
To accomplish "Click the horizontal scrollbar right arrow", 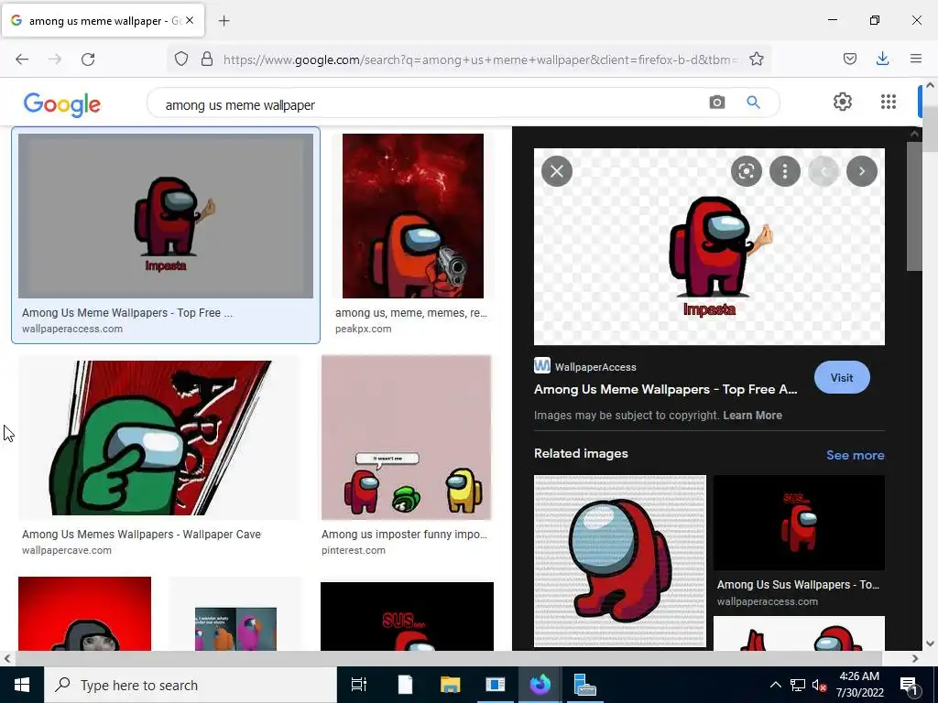I will point(915,658).
